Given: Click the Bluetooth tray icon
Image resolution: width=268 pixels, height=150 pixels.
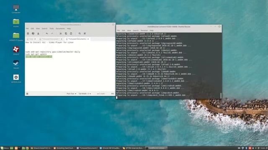Looking at the screenshot, I should coord(246,148).
